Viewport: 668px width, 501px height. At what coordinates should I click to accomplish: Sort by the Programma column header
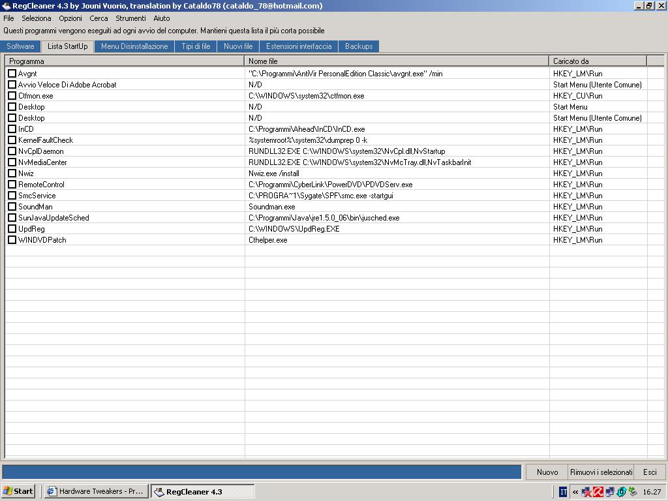pos(125,61)
